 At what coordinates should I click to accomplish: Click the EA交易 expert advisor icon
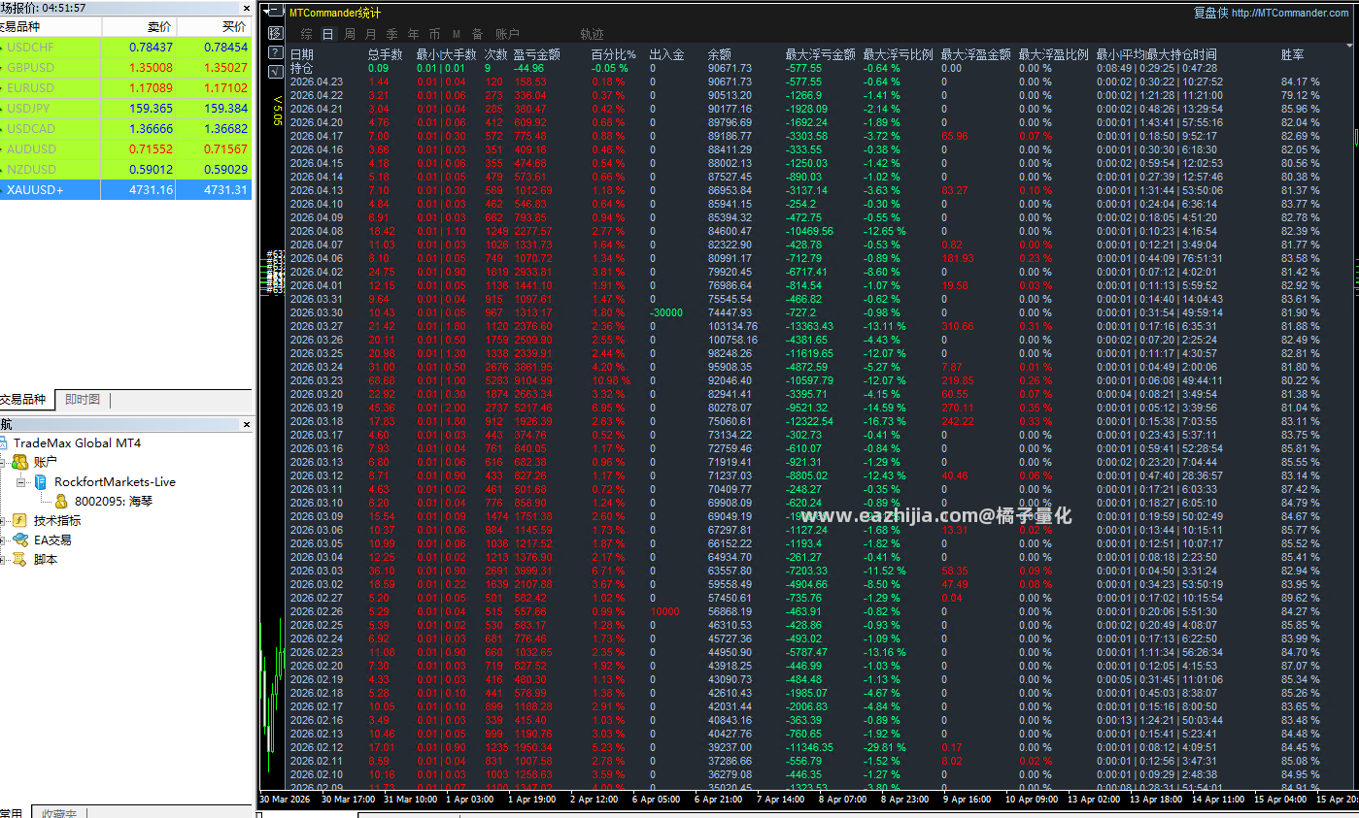pyautogui.click(x=20, y=540)
